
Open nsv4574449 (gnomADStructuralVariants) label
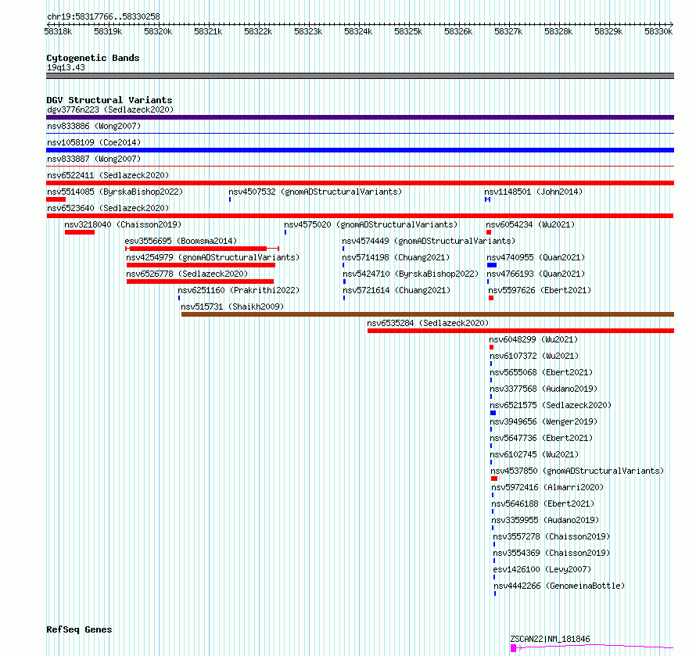[x=429, y=241]
